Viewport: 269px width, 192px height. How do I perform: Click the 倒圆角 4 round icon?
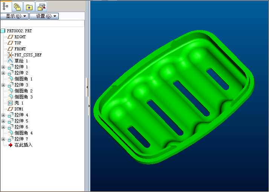click(11, 133)
